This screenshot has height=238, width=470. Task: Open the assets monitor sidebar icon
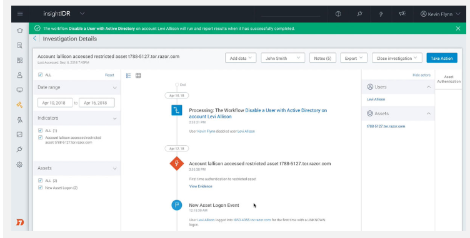click(20, 90)
